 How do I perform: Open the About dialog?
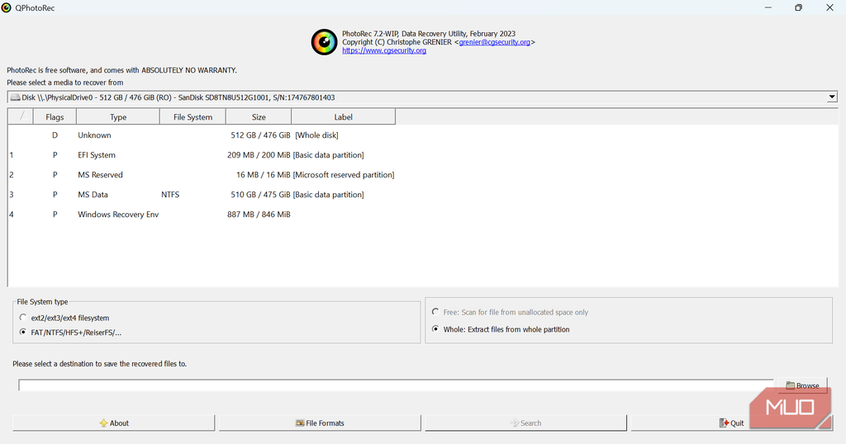coord(114,423)
